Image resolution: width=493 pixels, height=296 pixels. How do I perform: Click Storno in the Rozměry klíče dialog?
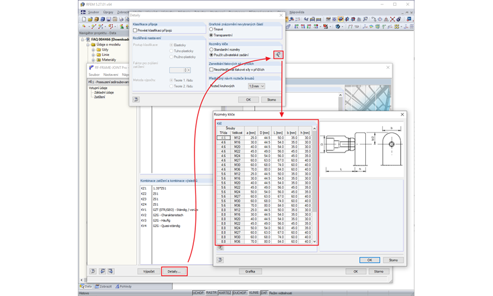tap(393, 260)
